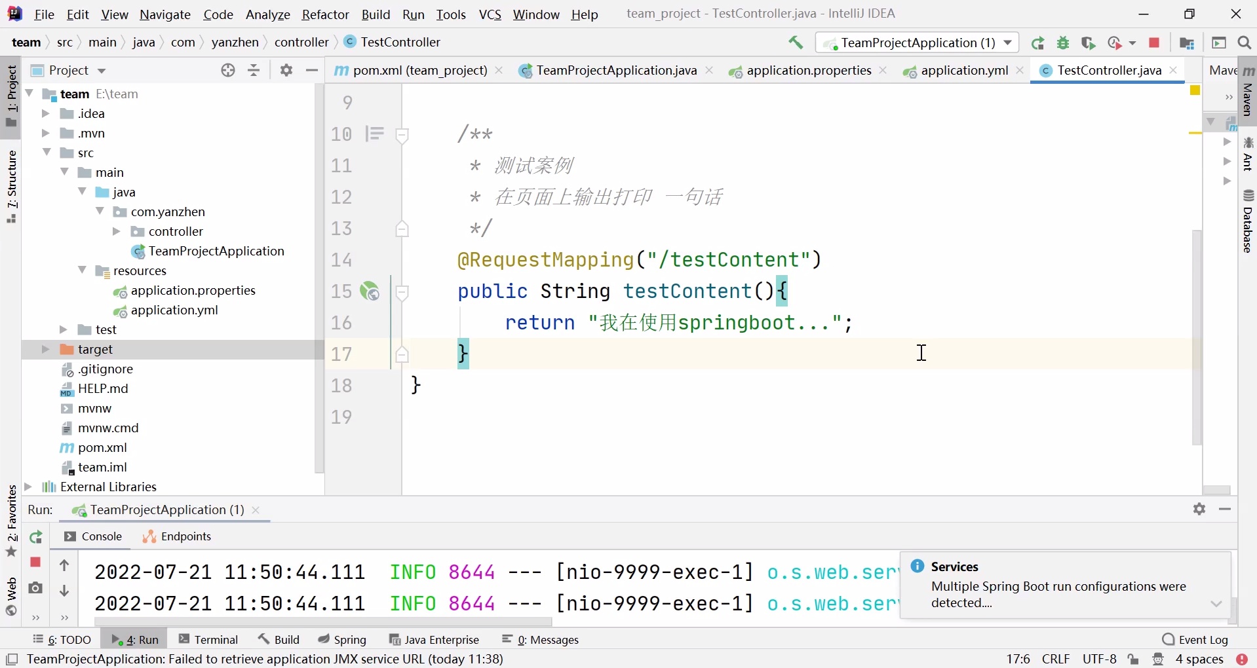Take a thread dump with the camera icon
1257x668 pixels.
point(36,589)
